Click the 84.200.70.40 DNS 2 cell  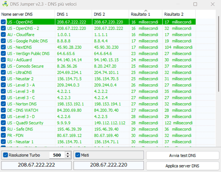tap(106, 110)
